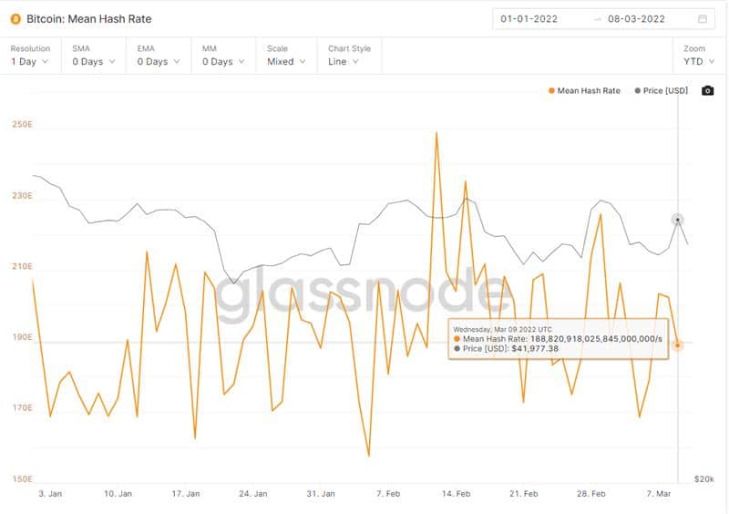Click the 230E y-axis label
This screenshot has width=729, height=514.
tap(22, 195)
